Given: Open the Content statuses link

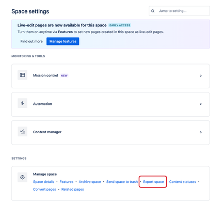Looking at the screenshot, I should pyautogui.click(x=183, y=182).
